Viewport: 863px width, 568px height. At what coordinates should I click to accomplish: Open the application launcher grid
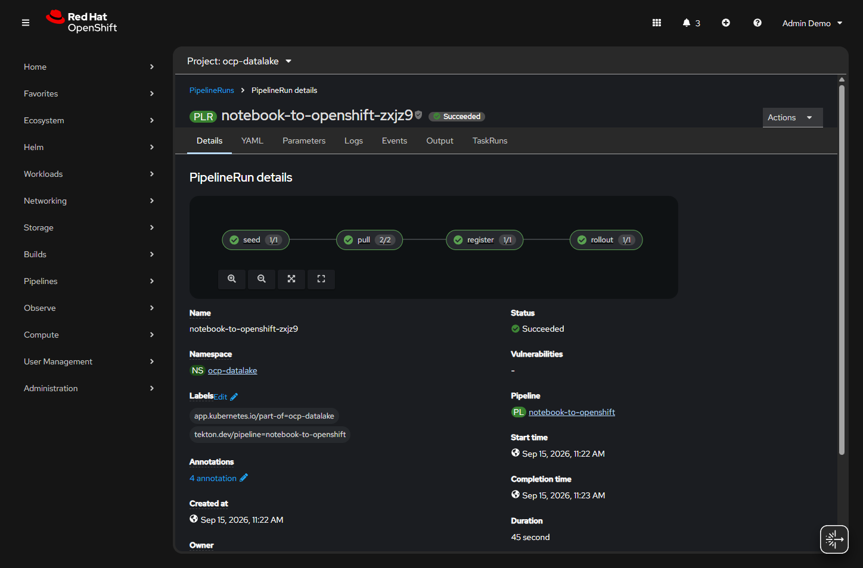click(x=657, y=23)
